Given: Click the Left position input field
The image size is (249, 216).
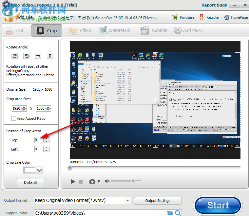Looking at the screenshot, I should pos(39,149).
